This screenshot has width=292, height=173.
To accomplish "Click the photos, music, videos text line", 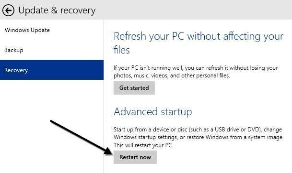I will point(172,76).
